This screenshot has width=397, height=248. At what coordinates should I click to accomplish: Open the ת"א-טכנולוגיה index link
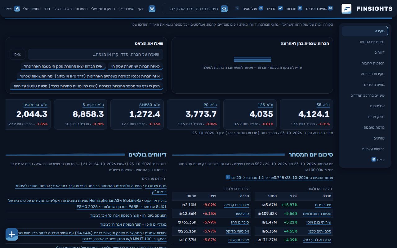[35, 105]
